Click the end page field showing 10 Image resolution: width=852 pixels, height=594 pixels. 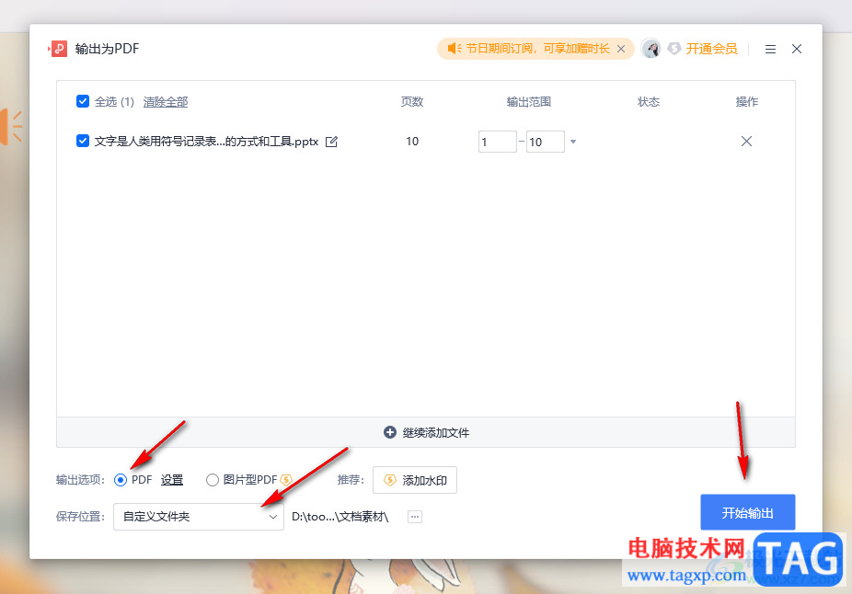545,142
